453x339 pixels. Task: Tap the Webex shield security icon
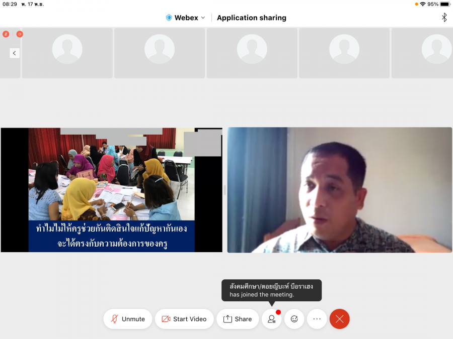tap(169, 18)
